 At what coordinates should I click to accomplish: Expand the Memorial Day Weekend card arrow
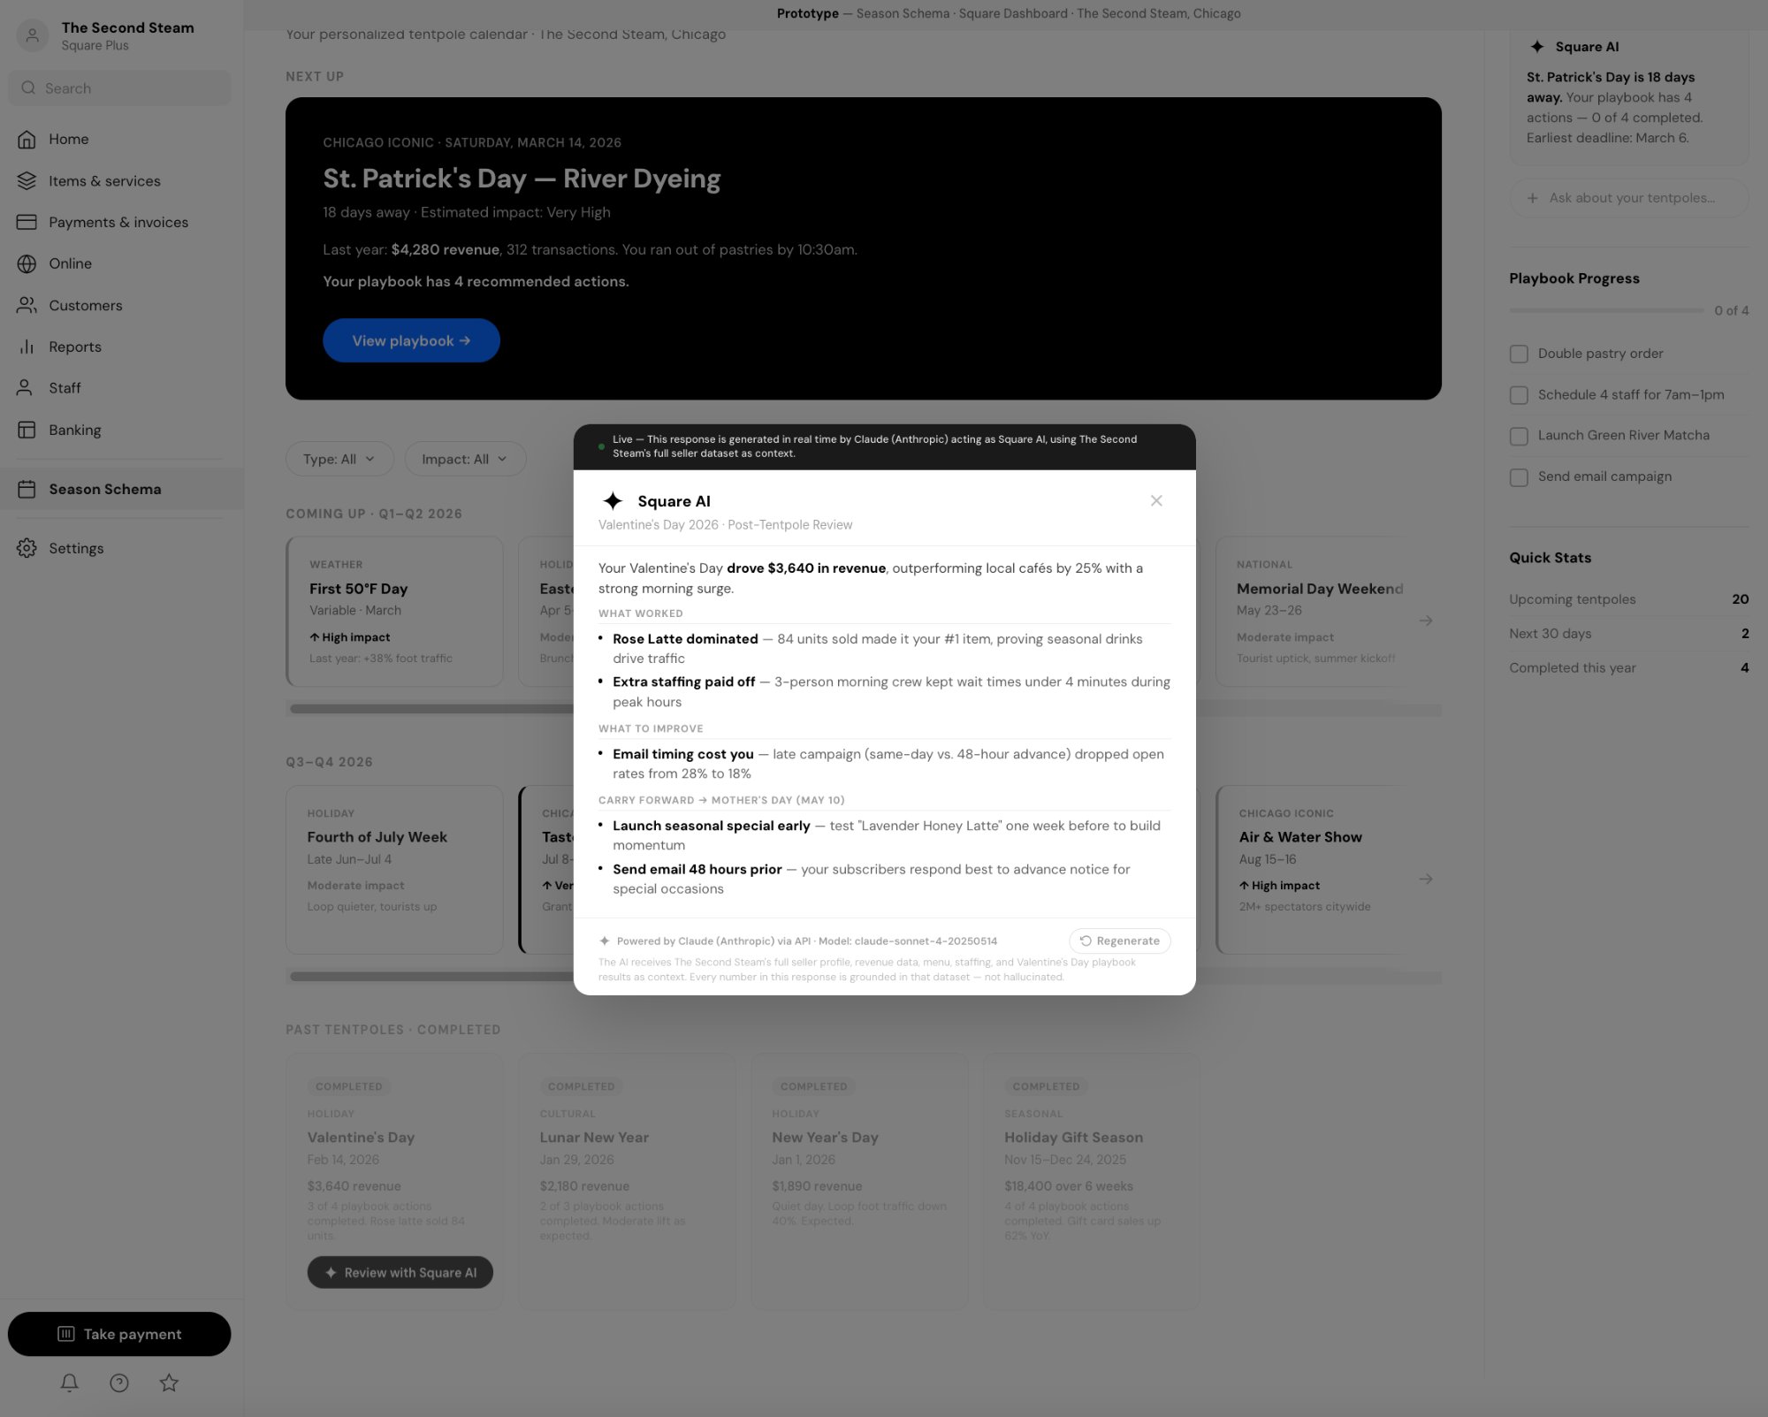point(1426,621)
